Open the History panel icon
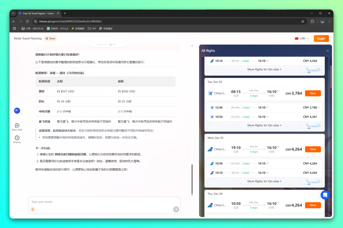The width and height of the screenshot is (343, 228). 17,138
